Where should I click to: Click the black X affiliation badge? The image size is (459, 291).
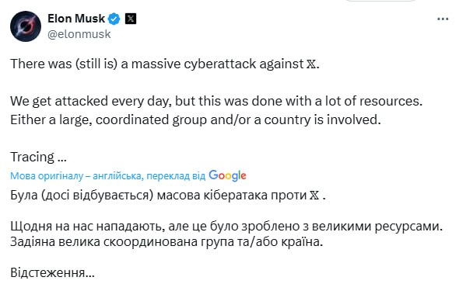pos(131,19)
